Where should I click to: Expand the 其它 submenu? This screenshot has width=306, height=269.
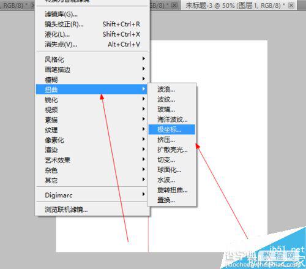pos(92,180)
